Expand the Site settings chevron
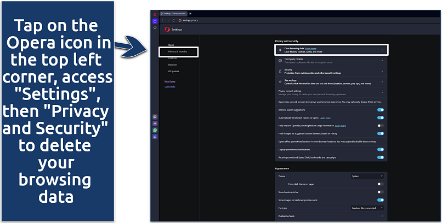442x223 pixels. point(382,82)
